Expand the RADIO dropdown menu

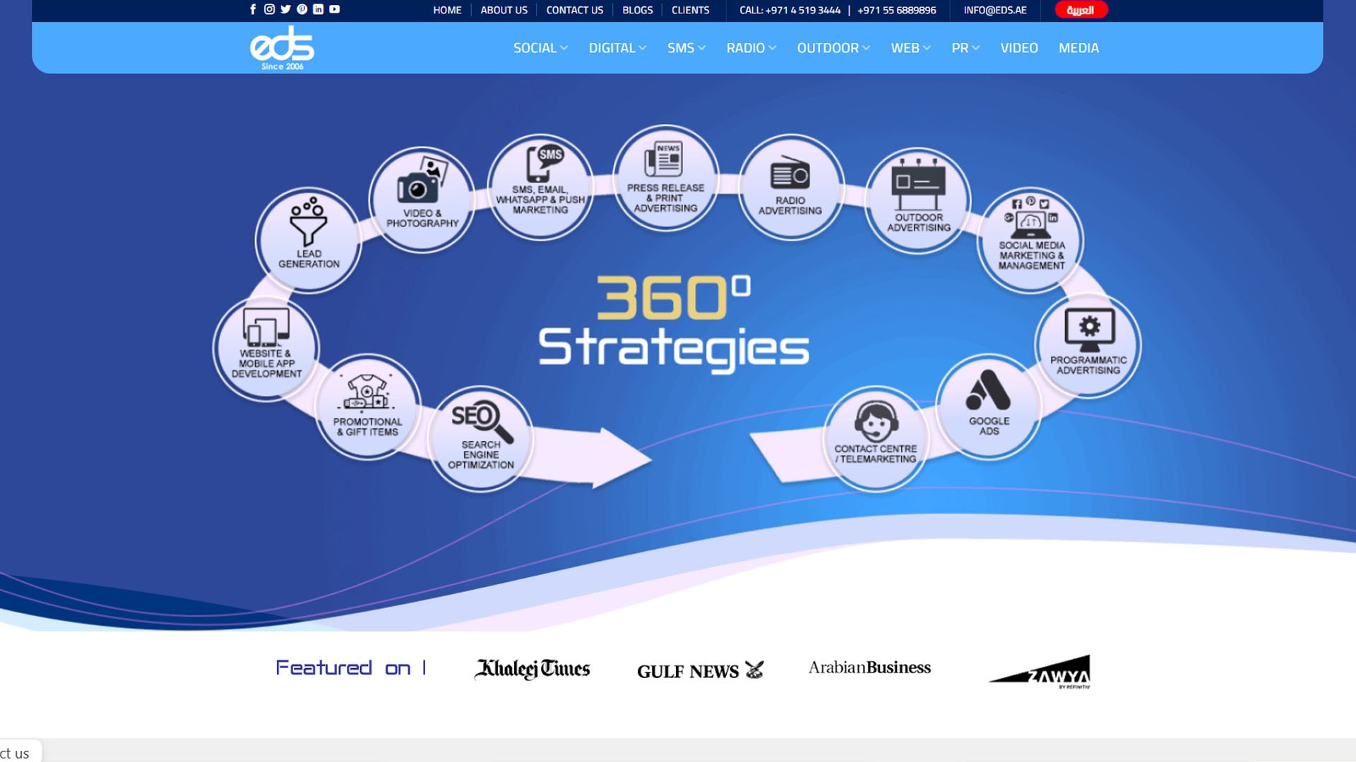[751, 48]
